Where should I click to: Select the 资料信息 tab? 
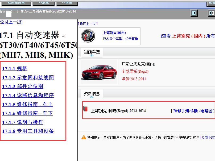(x=92, y=94)
